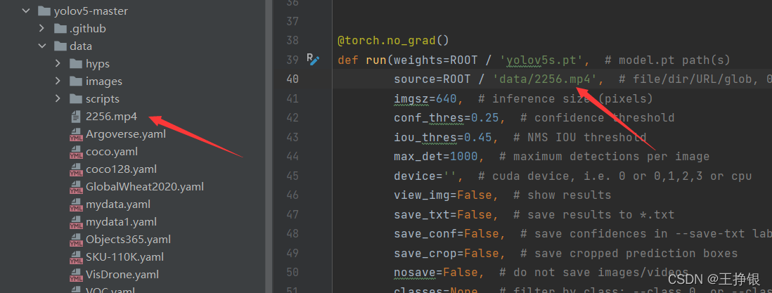Click the 'data/2256.mp4' string in code

pos(544,79)
